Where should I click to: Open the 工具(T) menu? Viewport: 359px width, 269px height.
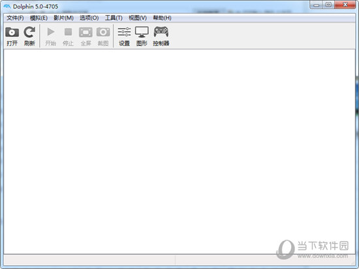(114, 18)
